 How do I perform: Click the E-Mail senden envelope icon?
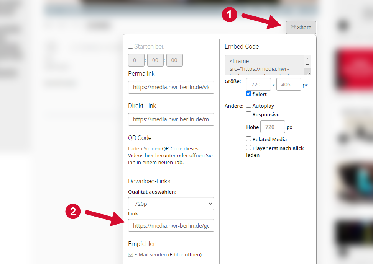point(130,255)
